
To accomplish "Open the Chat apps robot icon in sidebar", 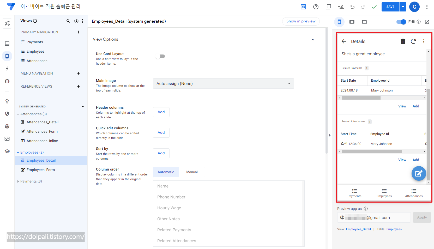I will 7,81.
